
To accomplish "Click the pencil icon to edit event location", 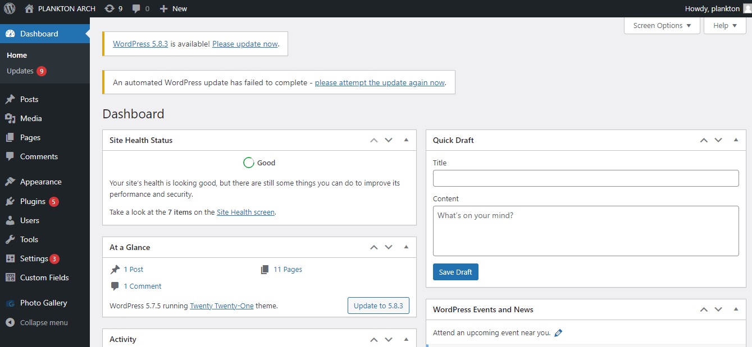I will (x=558, y=332).
